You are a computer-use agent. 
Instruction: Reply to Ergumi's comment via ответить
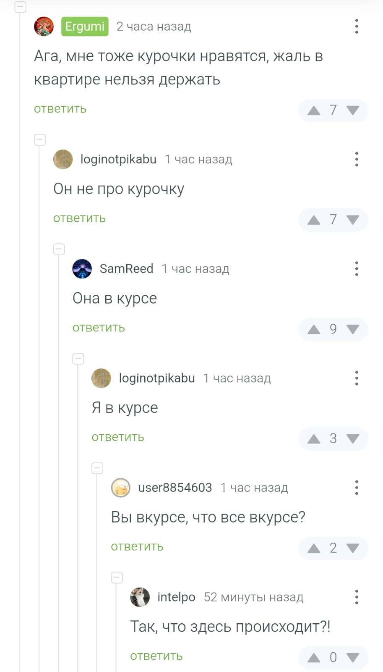pos(60,109)
